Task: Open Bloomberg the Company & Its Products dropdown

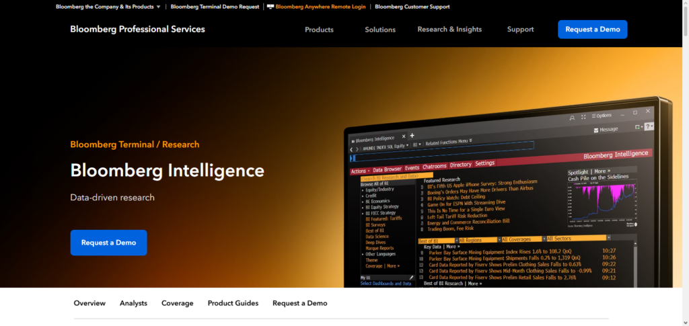Action: tap(108, 7)
